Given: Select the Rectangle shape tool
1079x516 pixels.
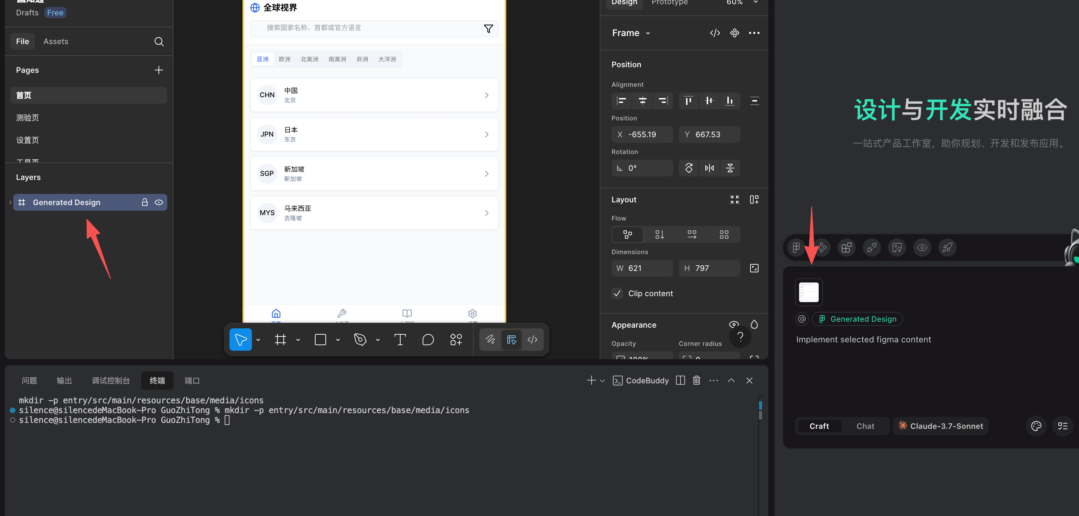Looking at the screenshot, I should (320, 340).
